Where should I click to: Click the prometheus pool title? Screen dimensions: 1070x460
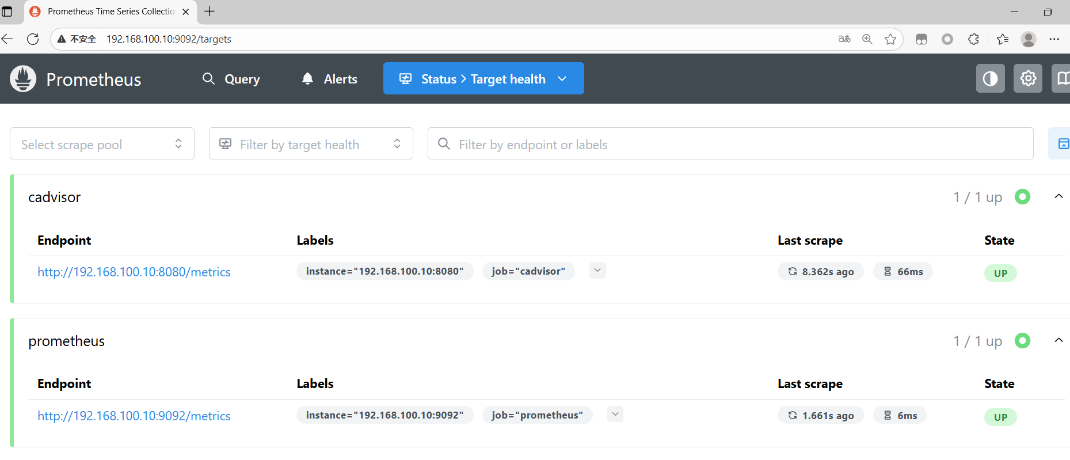[67, 341]
